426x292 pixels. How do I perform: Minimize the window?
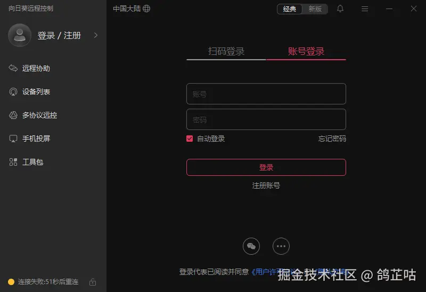(389, 9)
